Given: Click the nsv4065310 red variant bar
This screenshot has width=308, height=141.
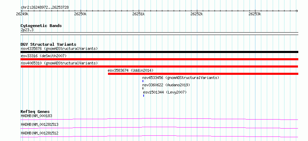Looking at the screenshot, I should pyautogui.click(x=159, y=67).
